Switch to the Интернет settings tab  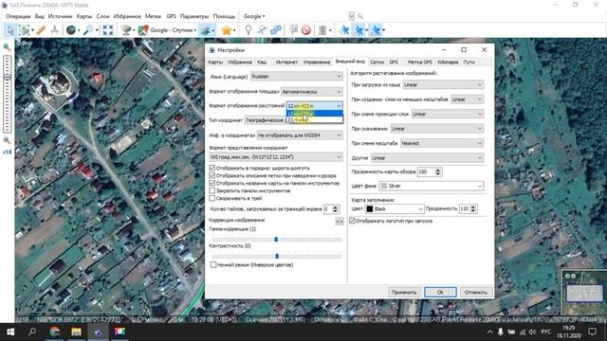coord(286,63)
